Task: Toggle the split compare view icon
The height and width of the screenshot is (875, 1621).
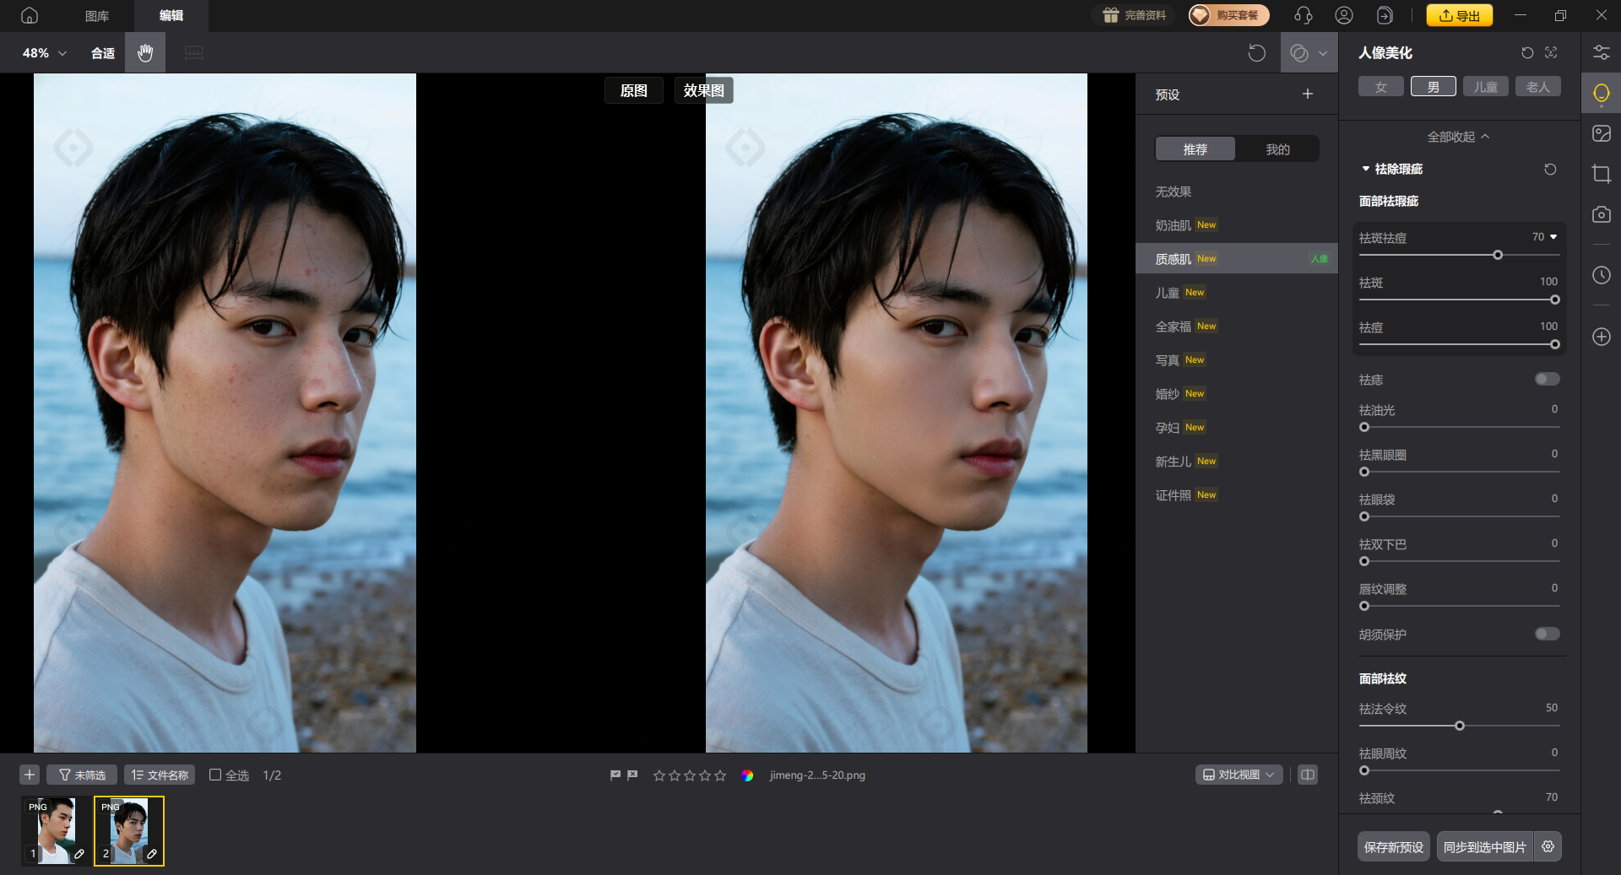Action: click(1307, 775)
